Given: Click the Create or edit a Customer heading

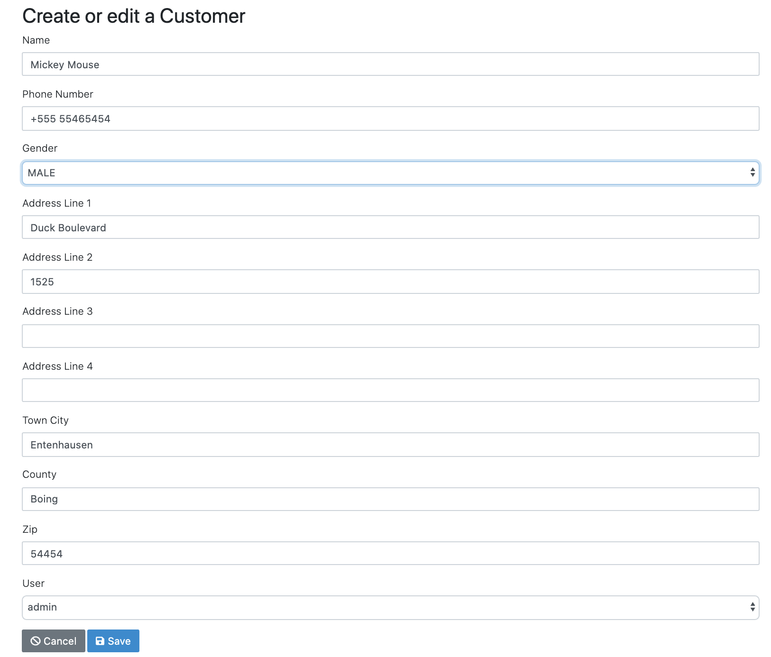Looking at the screenshot, I should (x=134, y=16).
